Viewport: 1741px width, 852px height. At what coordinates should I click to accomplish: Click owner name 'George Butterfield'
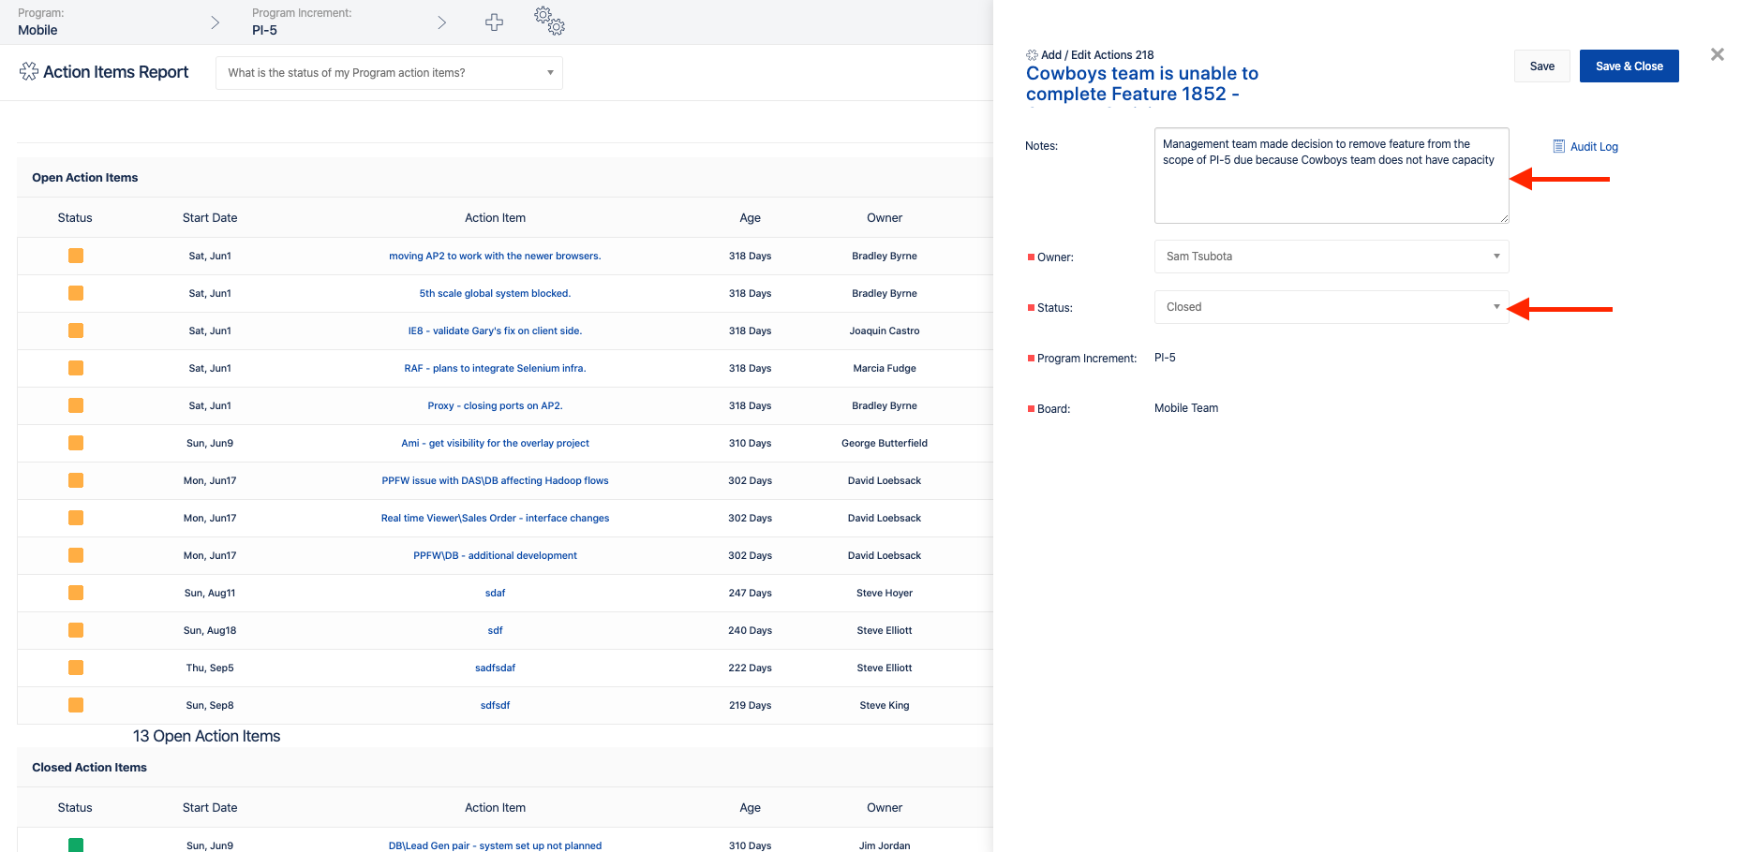point(885,444)
